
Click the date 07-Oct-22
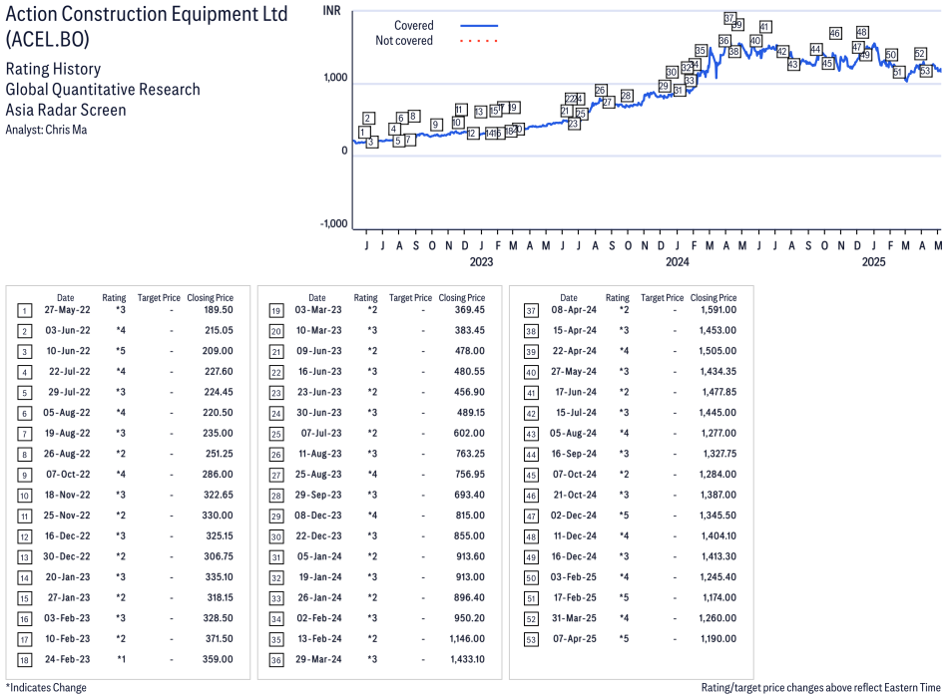(68, 475)
